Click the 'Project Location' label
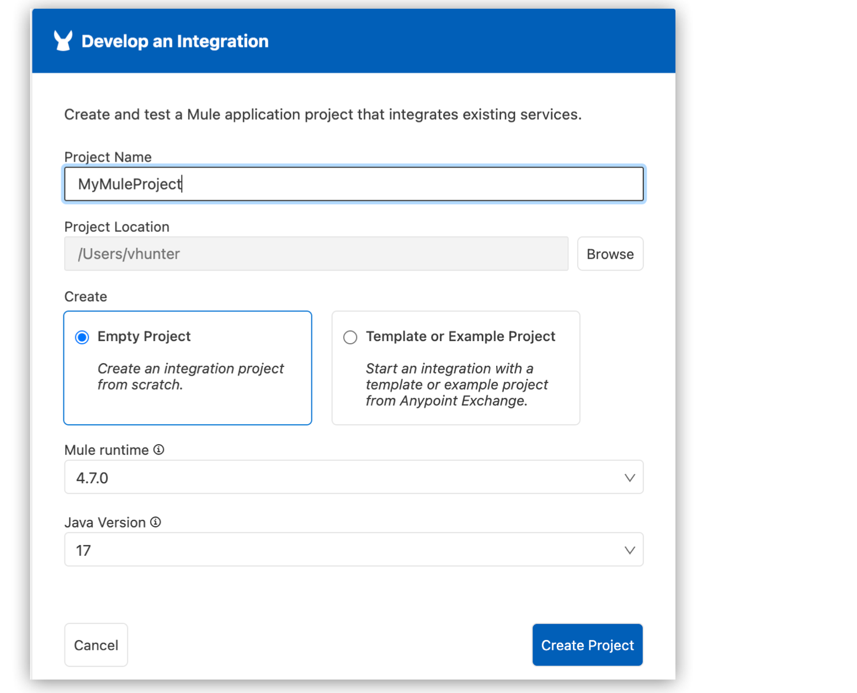This screenshot has height=693, width=857. 117,227
